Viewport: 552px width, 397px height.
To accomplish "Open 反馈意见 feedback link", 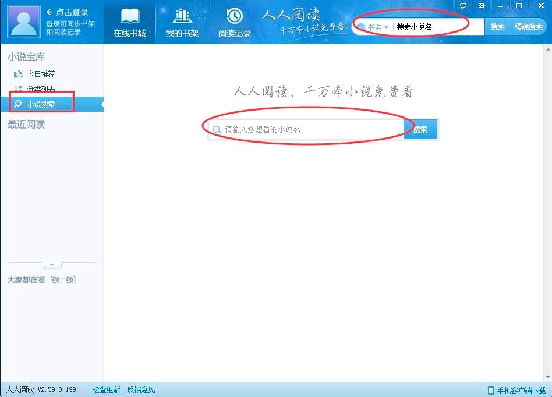I will pos(140,391).
